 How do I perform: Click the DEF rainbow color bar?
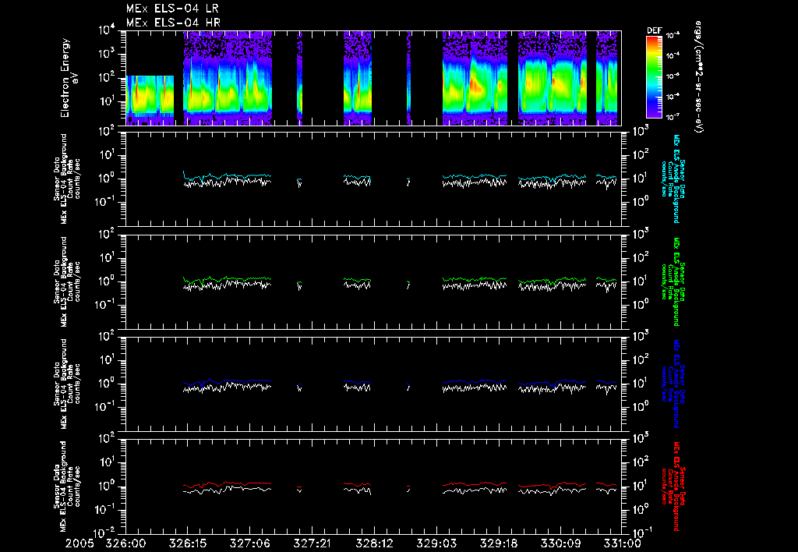tap(654, 77)
